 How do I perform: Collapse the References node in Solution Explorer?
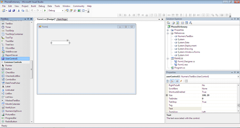168,33
